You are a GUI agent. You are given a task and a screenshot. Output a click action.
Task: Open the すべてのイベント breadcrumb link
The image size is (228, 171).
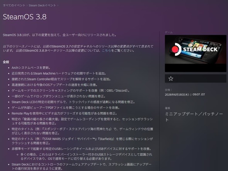pyautogui.click(x=14, y=5)
